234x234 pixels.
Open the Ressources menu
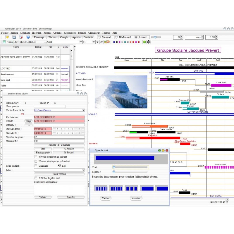[70, 33]
